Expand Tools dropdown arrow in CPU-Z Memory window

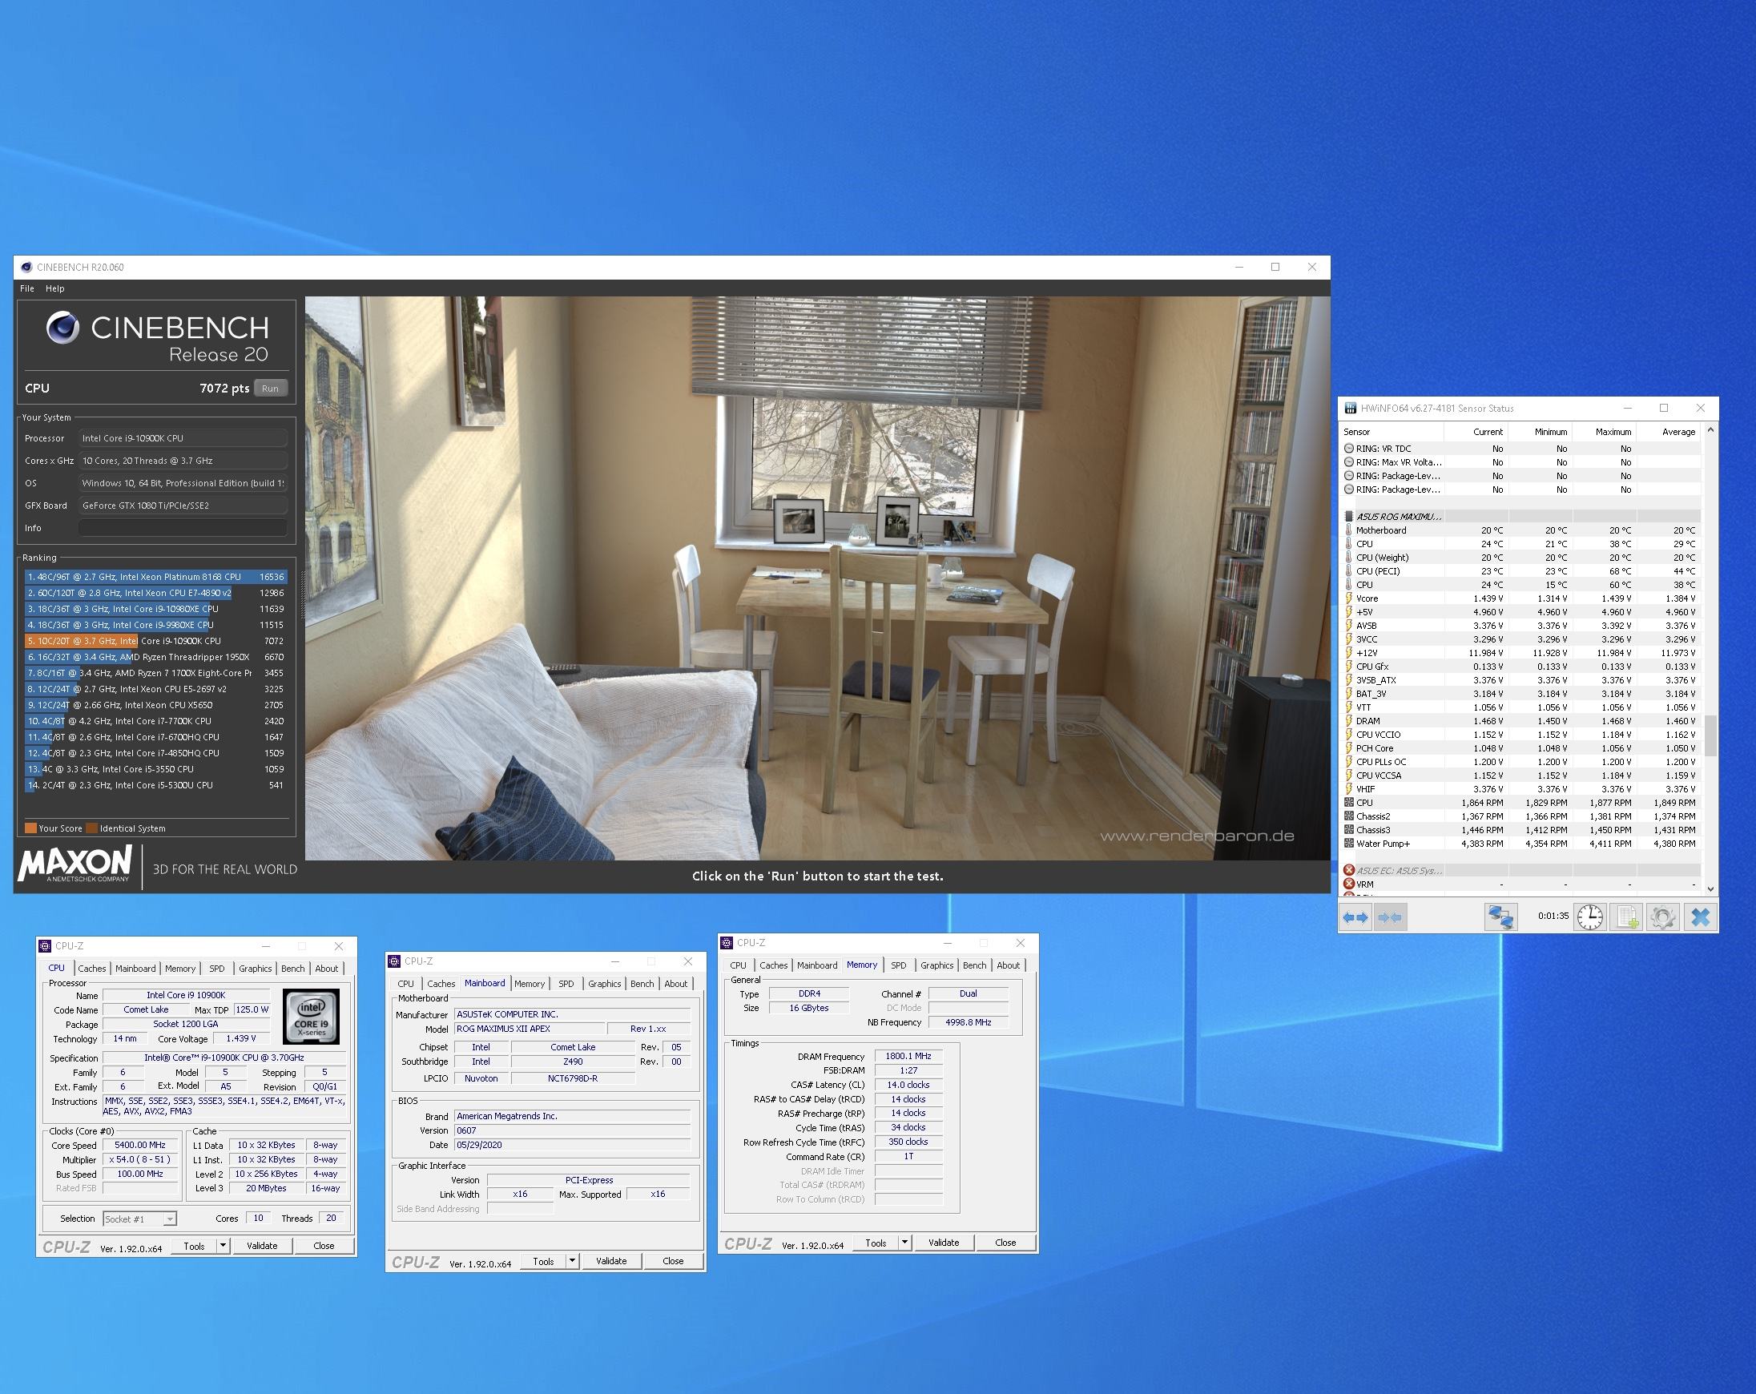coord(904,1243)
